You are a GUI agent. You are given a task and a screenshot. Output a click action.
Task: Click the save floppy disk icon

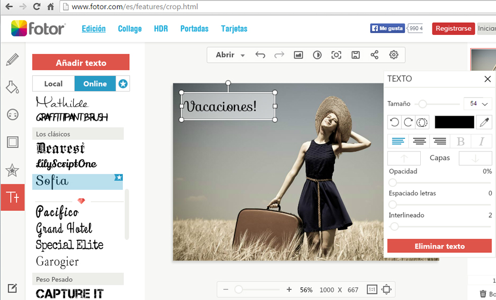[356, 55]
